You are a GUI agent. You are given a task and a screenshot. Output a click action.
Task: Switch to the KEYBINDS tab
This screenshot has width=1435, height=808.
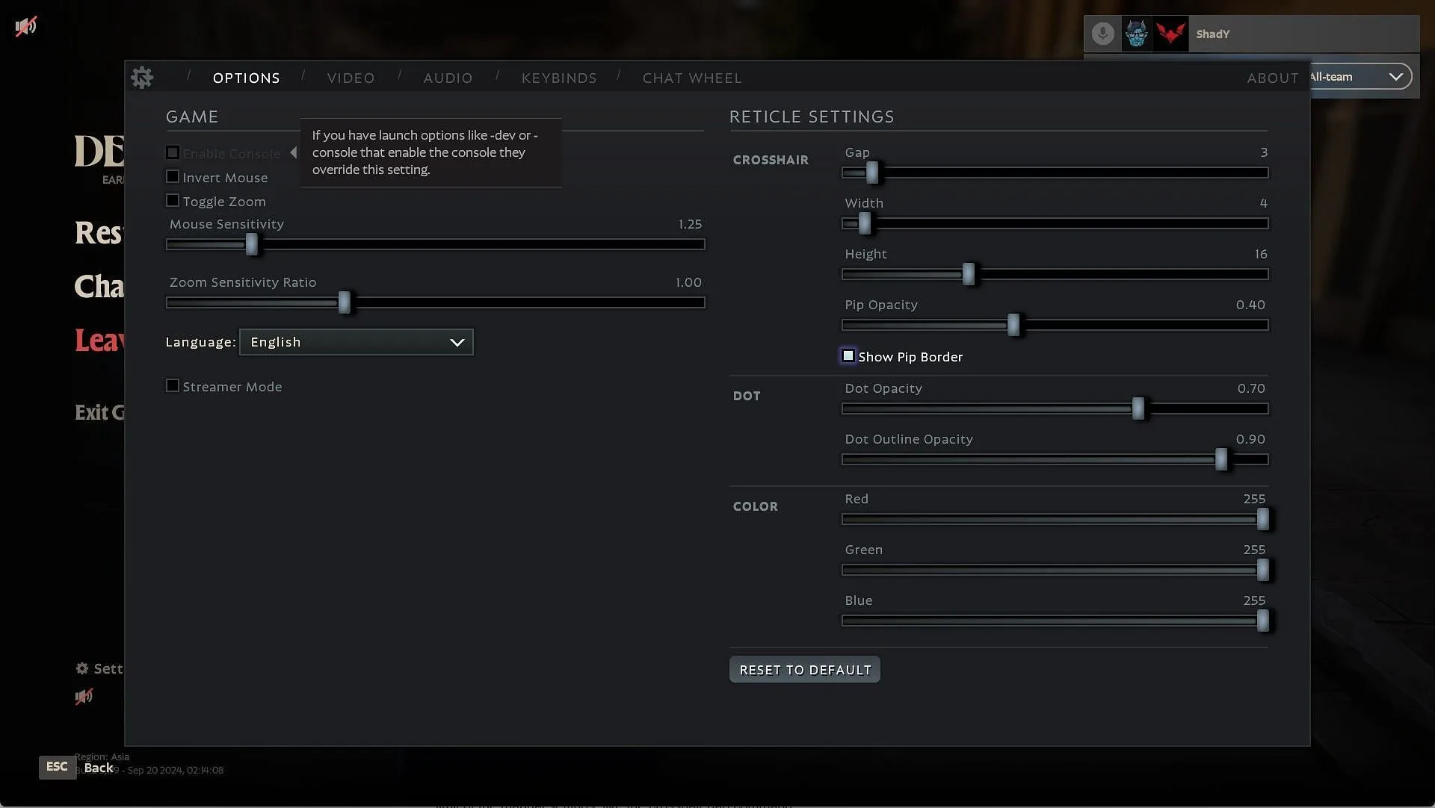point(559,77)
